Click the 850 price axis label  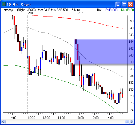click(131, 21)
